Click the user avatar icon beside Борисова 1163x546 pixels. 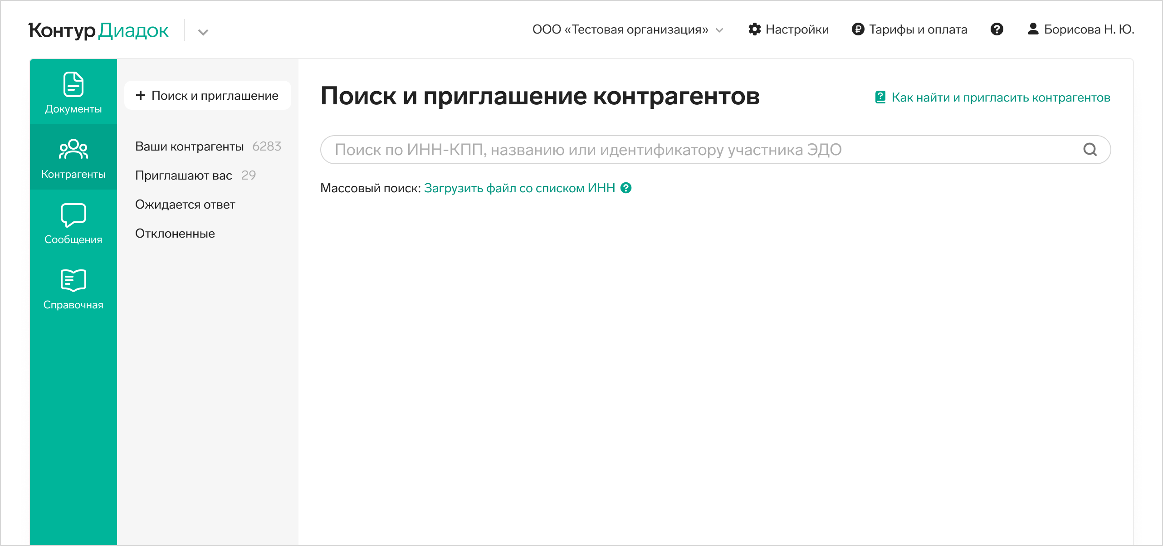click(x=1033, y=29)
